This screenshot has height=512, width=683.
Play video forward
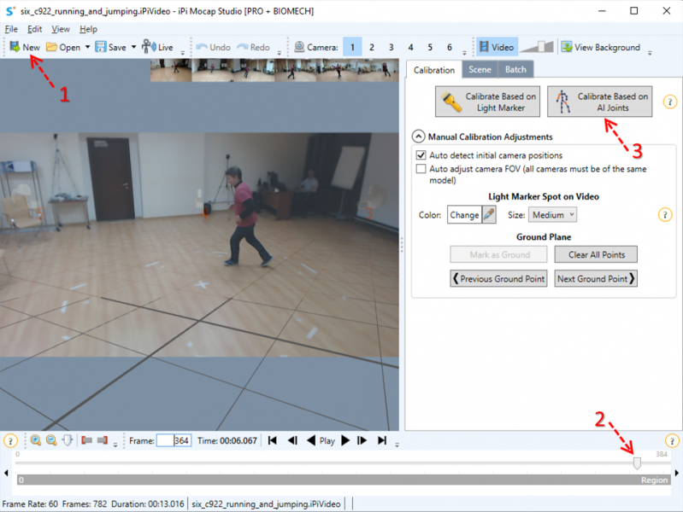[345, 440]
